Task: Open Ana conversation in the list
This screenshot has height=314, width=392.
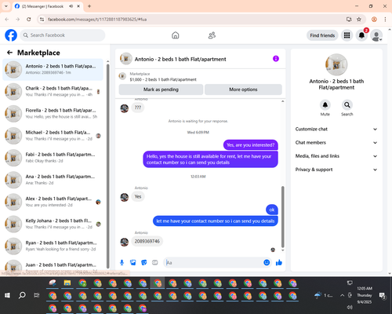Action: pyautogui.click(x=53, y=180)
